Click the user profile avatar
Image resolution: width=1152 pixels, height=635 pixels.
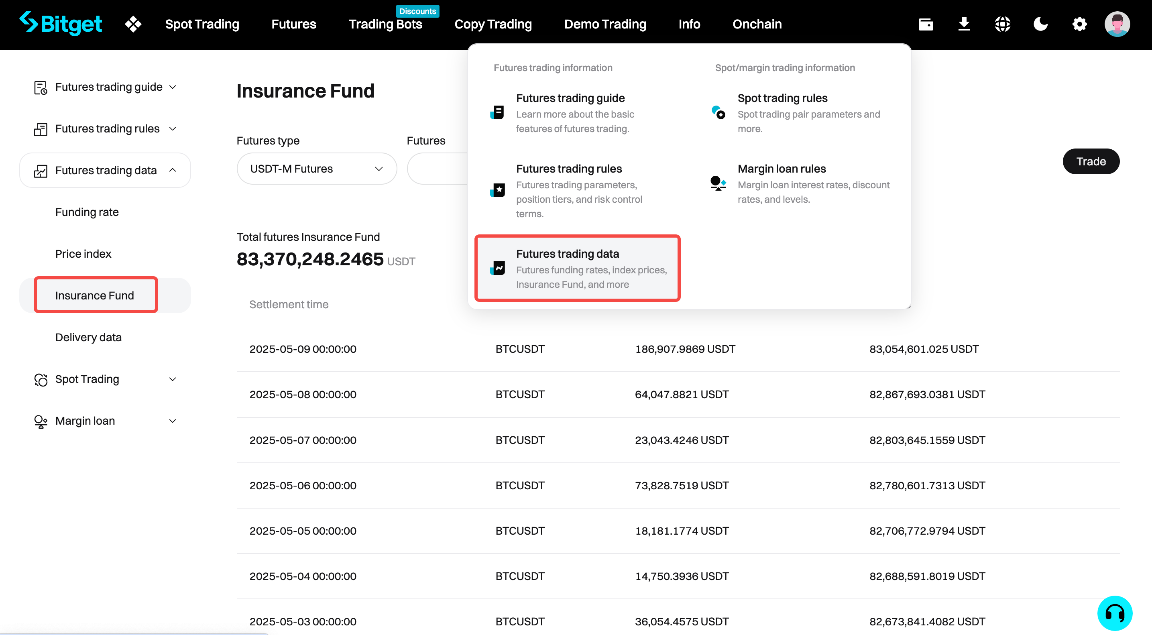pos(1117,24)
